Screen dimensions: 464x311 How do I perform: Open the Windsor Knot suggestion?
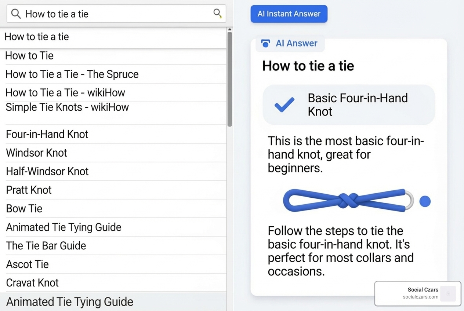tap(37, 153)
